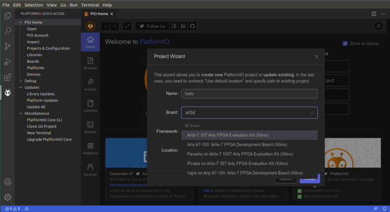Collapse the Miscellaneous tree section
Image resolution: width=390 pixels, height=212 pixels.
[x=21, y=114]
